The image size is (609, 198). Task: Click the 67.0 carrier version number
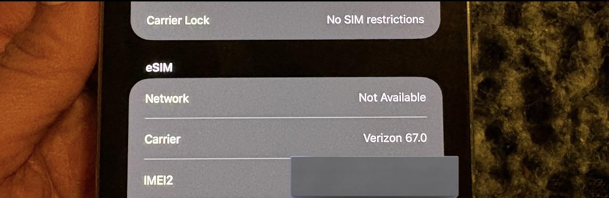point(416,138)
